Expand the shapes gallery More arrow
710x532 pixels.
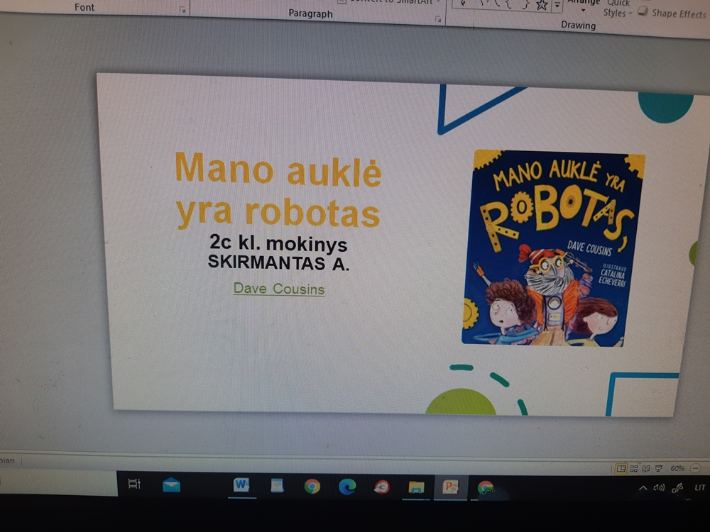coord(557,6)
